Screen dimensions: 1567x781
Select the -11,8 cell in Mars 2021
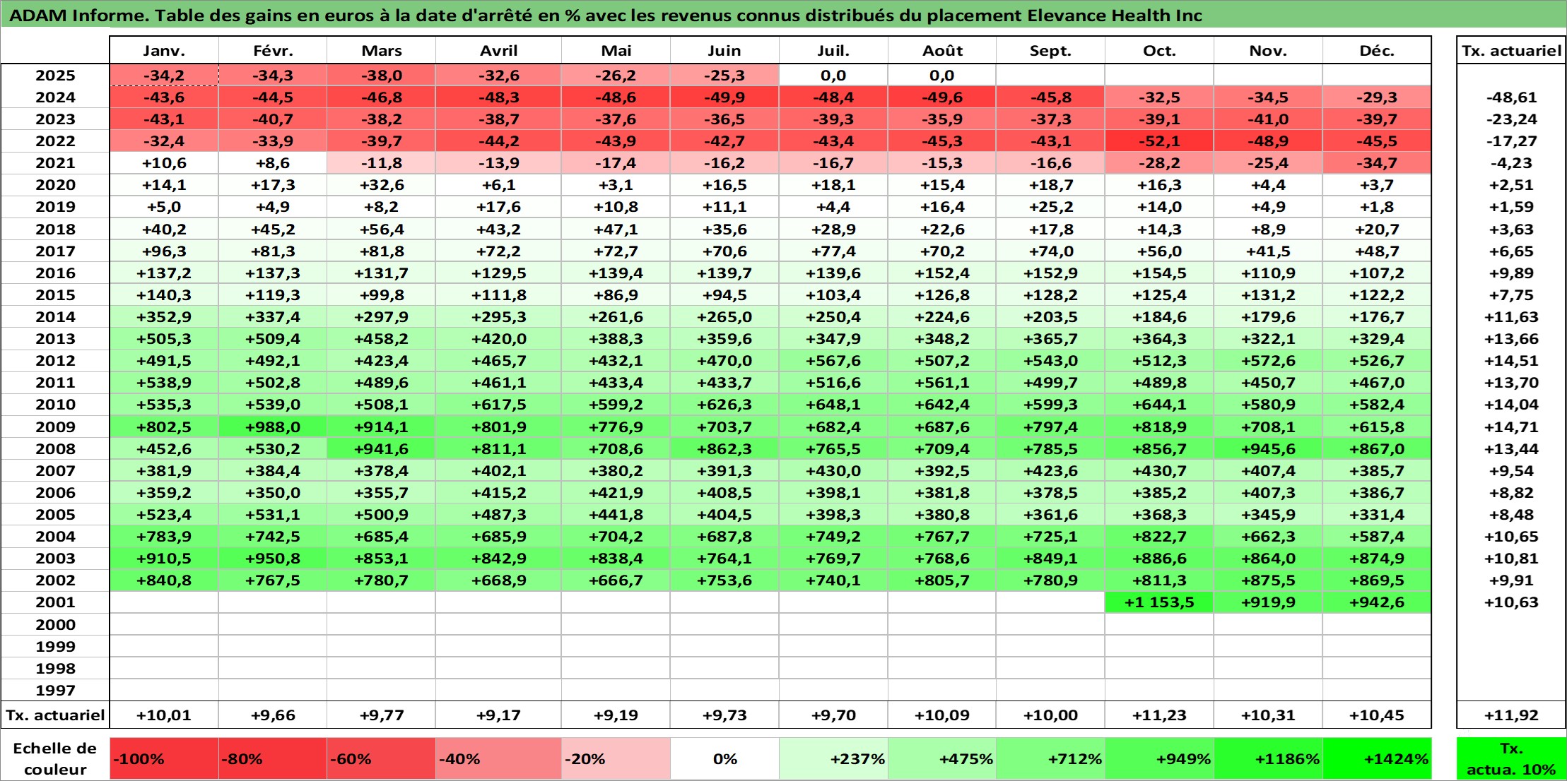381,163
